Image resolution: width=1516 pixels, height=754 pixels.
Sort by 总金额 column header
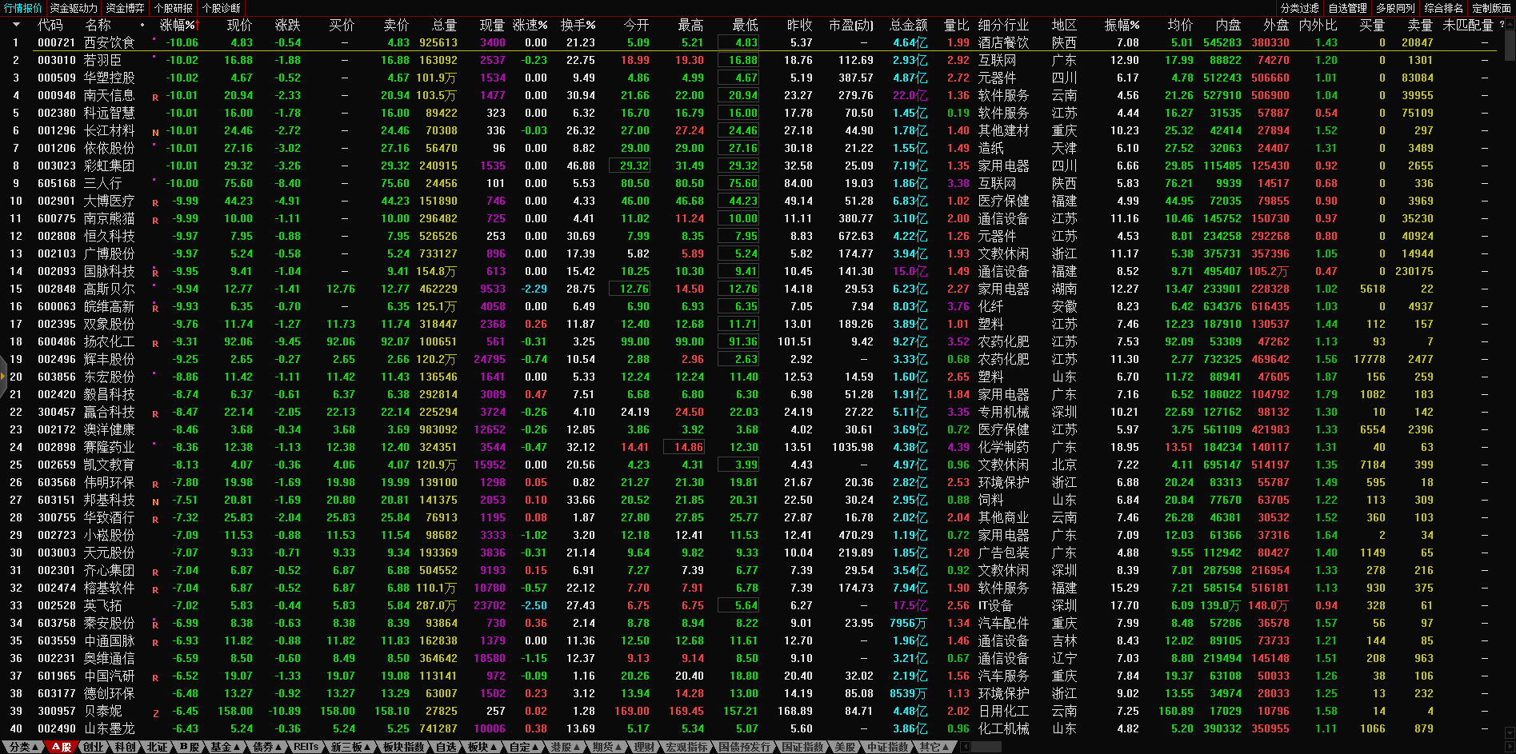(908, 25)
